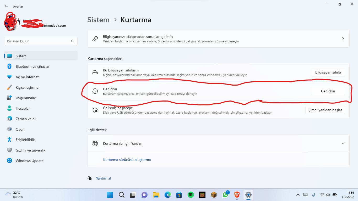Open Oyun settings category
This screenshot has height=201, width=358.
[x=41, y=129]
